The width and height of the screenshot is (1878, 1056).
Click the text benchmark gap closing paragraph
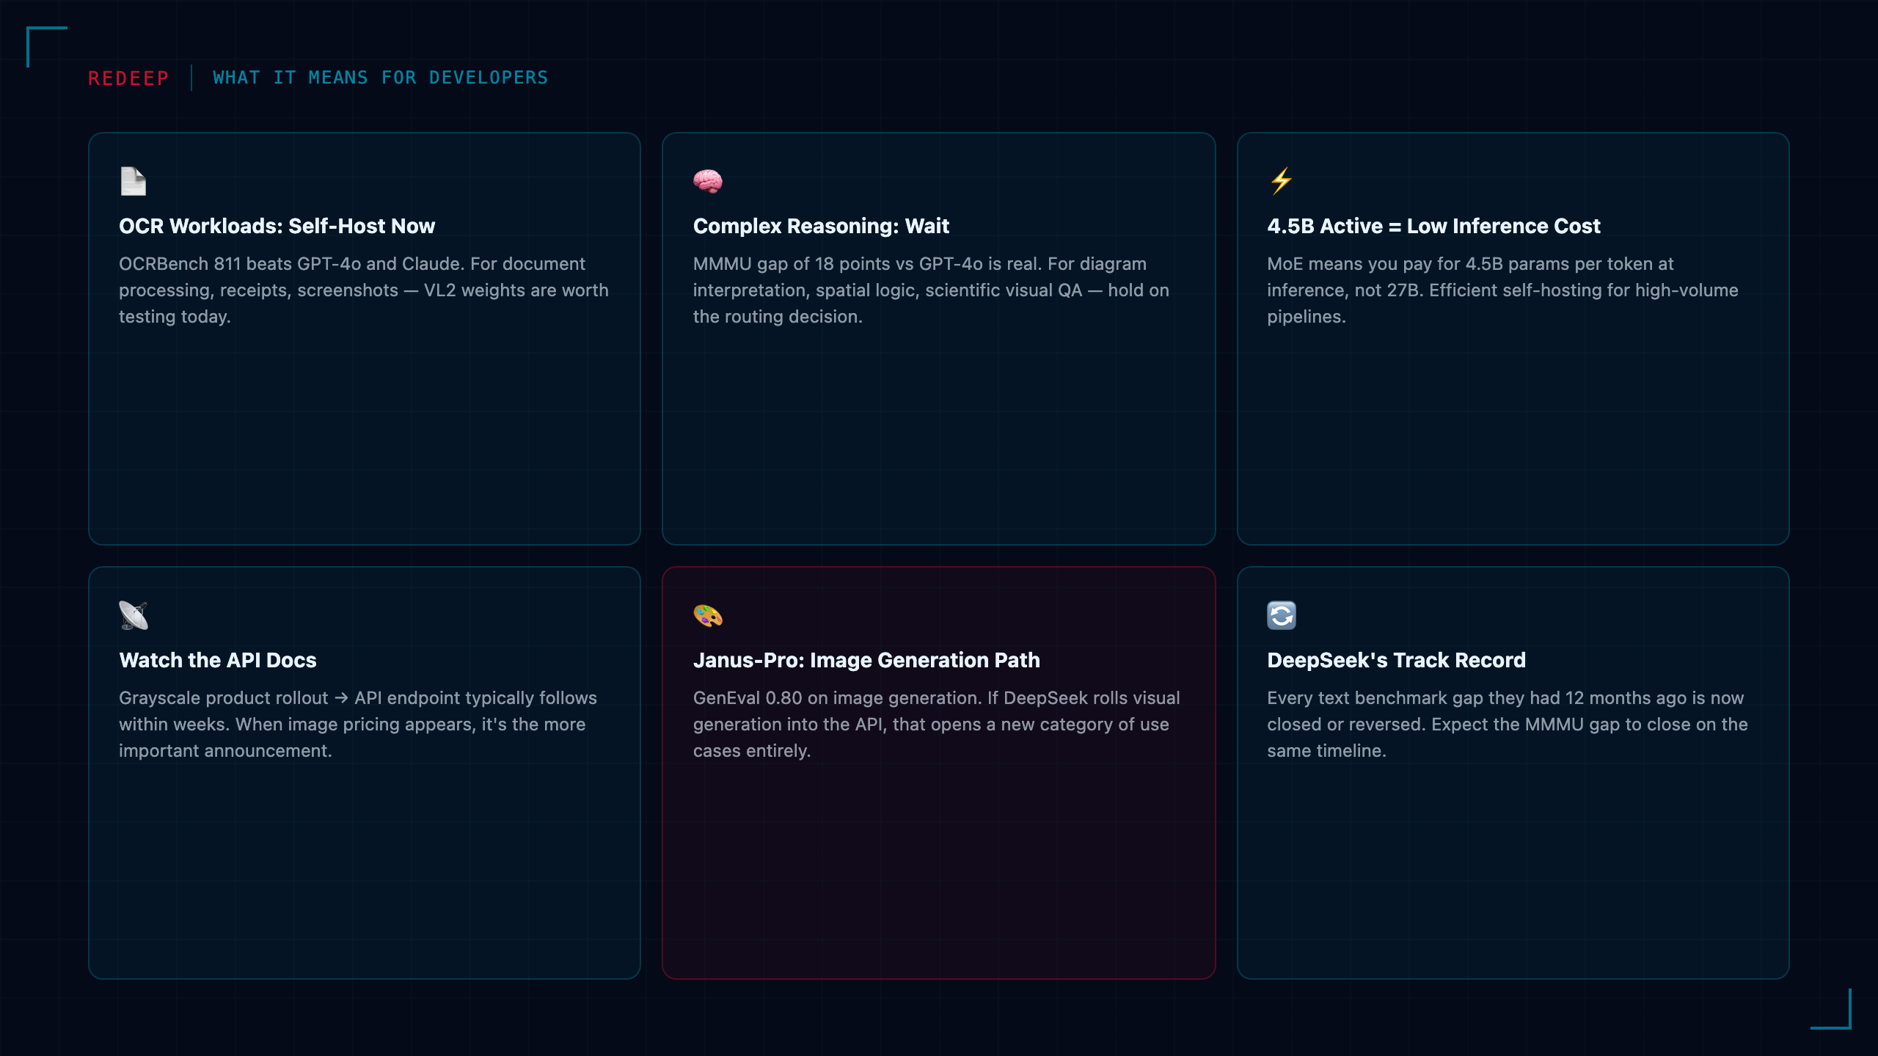(1508, 725)
